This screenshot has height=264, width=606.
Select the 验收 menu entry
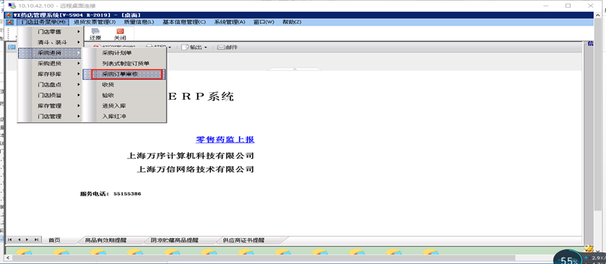pos(125,95)
